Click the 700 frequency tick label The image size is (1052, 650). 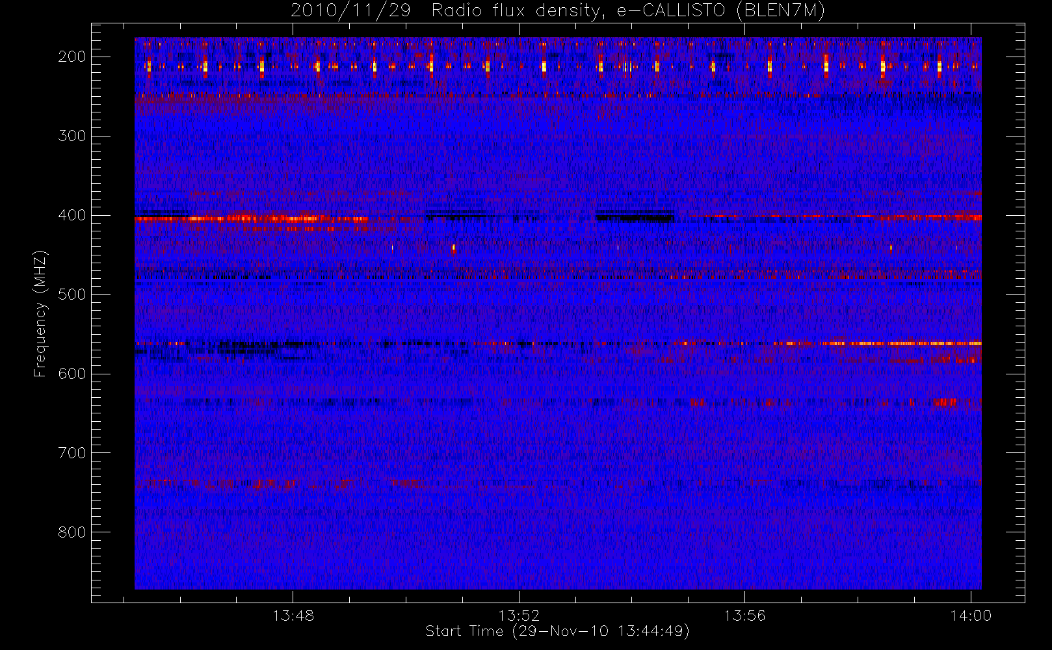pyautogui.click(x=72, y=453)
